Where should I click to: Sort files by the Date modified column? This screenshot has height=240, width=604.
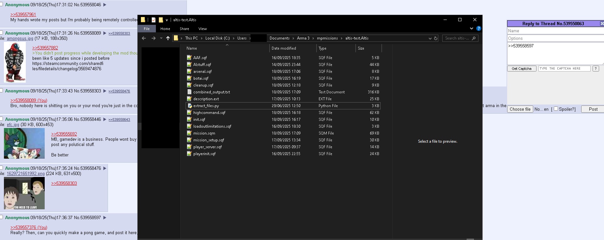click(284, 48)
